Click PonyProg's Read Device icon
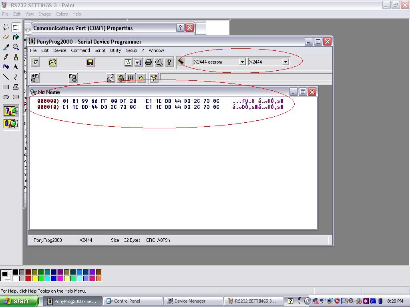 pos(35,78)
